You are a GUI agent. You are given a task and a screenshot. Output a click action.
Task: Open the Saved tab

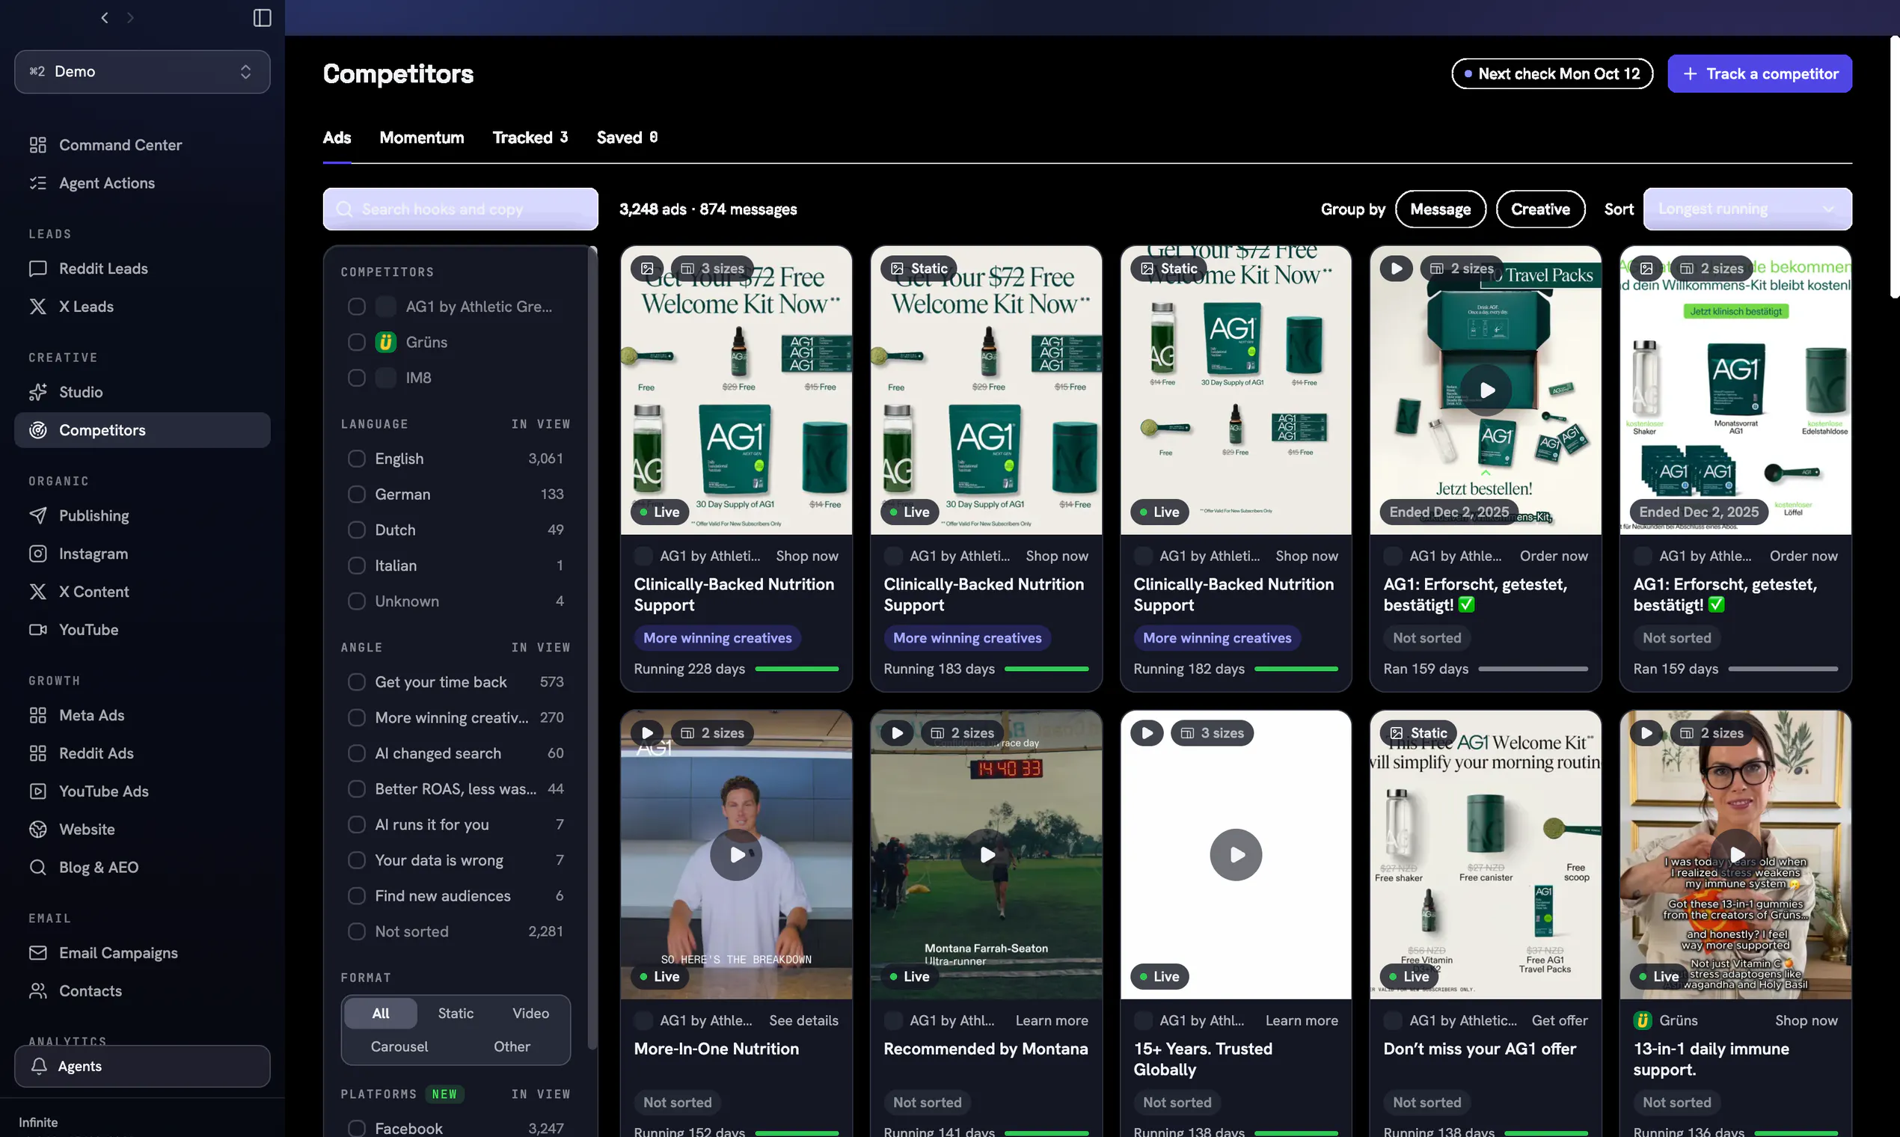[x=627, y=138]
